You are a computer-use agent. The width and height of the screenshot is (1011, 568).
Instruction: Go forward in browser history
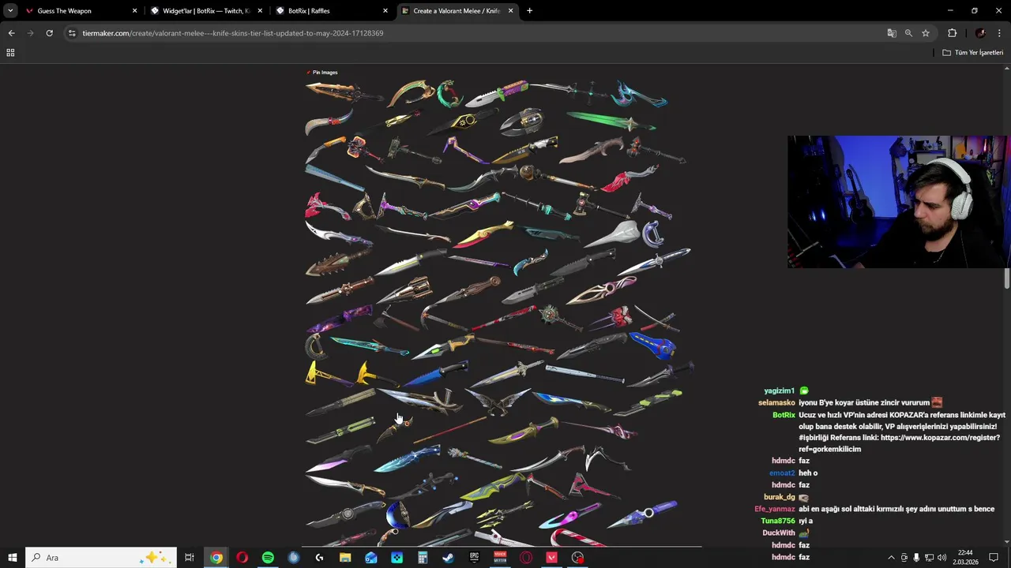30,33
